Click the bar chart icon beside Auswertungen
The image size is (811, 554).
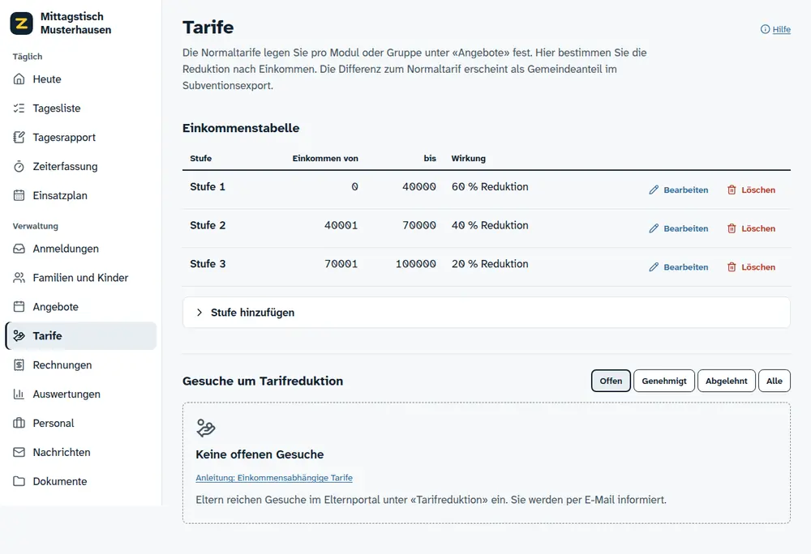(19, 394)
